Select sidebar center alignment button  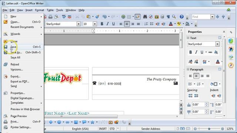click(196, 76)
